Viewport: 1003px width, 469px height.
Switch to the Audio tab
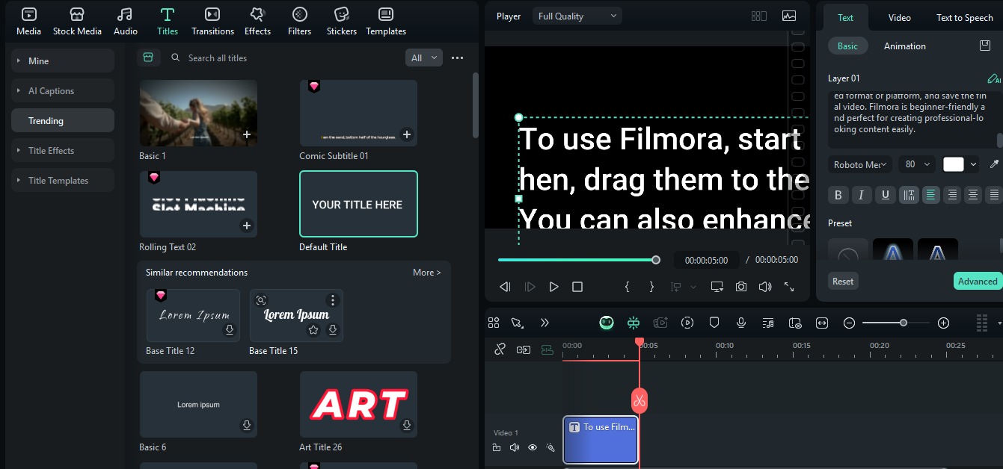(125, 21)
